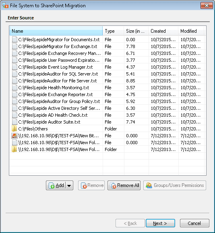Click file icon of Lepide Exchange Recovery Man row
This screenshot has width=215, height=233.
(14, 53)
